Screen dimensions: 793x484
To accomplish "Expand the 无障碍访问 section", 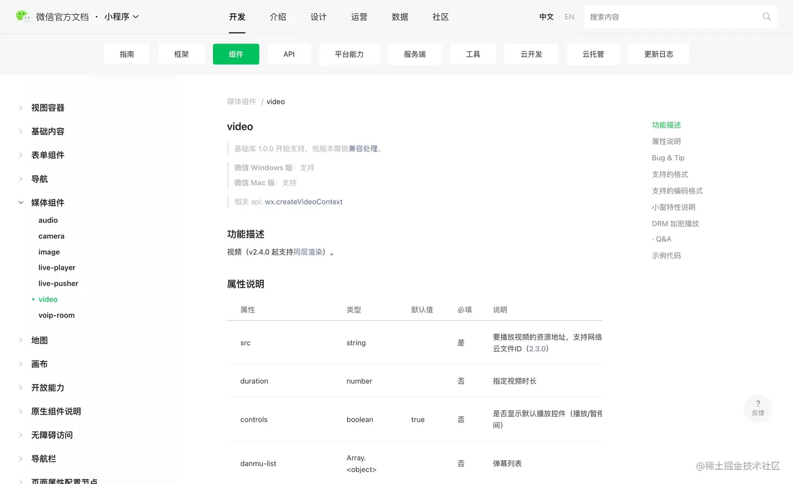I will click(x=51, y=435).
